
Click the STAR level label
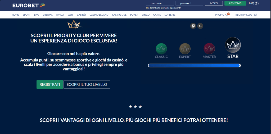click(x=233, y=56)
